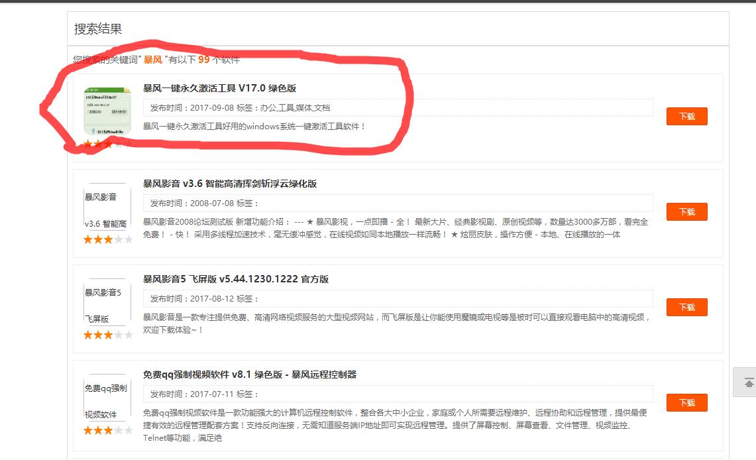
Task: Click description starting 免费qq强制视频软件是一款功能强大
Action: point(395,426)
